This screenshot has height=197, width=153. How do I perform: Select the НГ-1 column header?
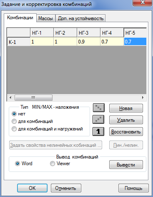tap(42, 33)
